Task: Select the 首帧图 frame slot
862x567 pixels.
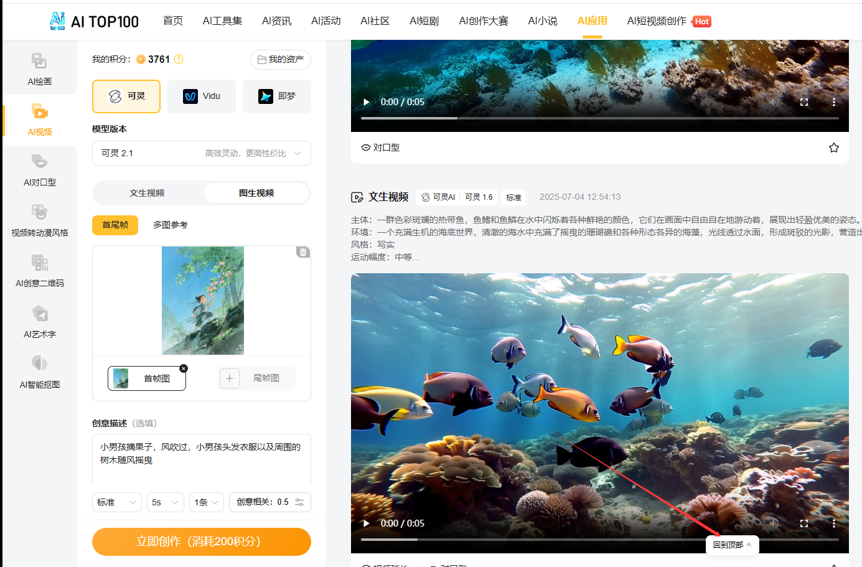Action: point(147,378)
